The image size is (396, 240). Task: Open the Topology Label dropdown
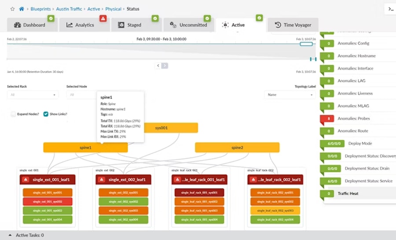[290, 95]
